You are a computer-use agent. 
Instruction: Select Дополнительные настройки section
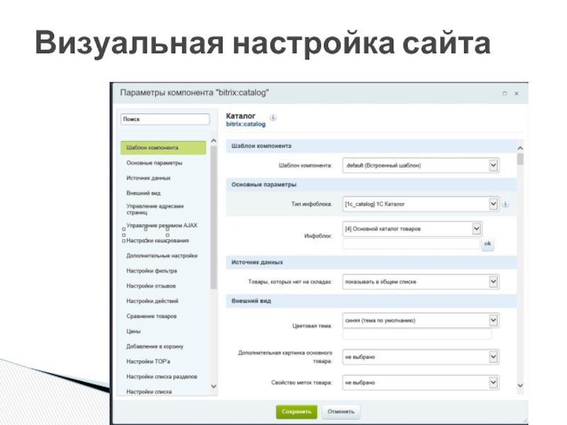point(162,256)
